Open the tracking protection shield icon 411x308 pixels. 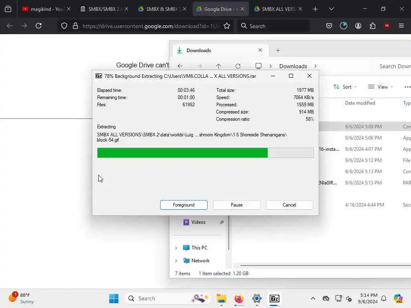tap(64, 26)
